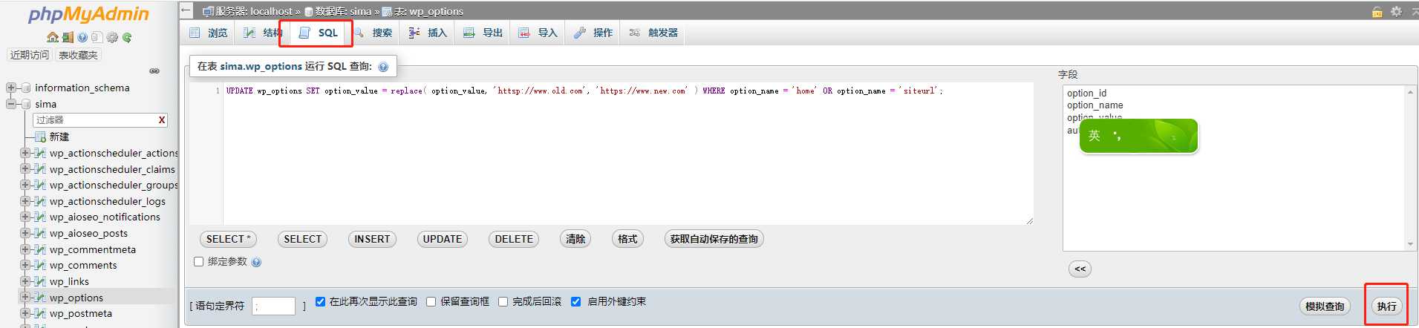The height and width of the screenshot is (328, 1419).
Task: Click the page settings gear at top right
Action: pyautogui.click(x=1396, y=11)
